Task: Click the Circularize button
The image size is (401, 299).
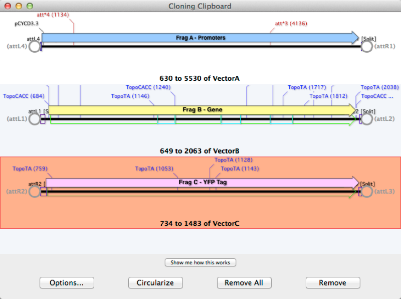Action: pos(155,282)
